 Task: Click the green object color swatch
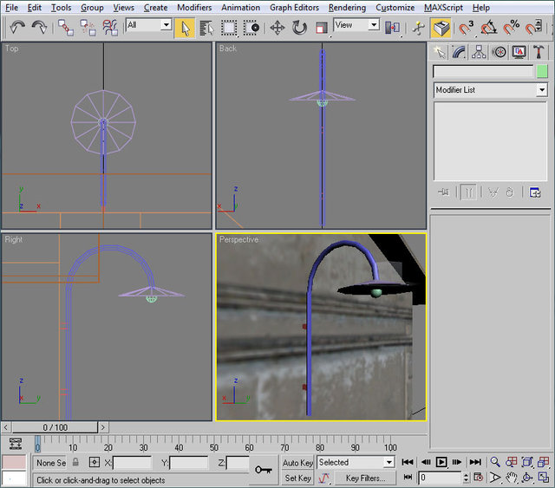coord(542,71)
